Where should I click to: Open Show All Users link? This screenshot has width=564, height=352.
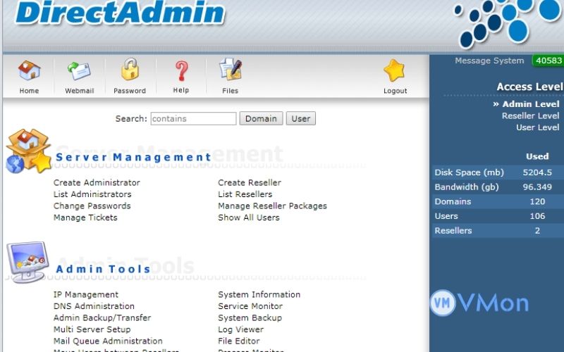pyautogui.click(x=249, y=218)
